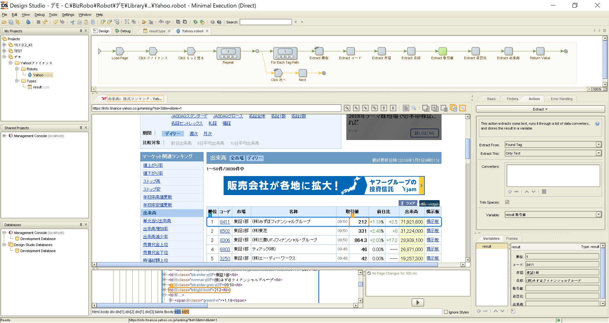Toggle the Trim Spaces checkbox
This screenshot has width=609, height=323.
point(507,202)
